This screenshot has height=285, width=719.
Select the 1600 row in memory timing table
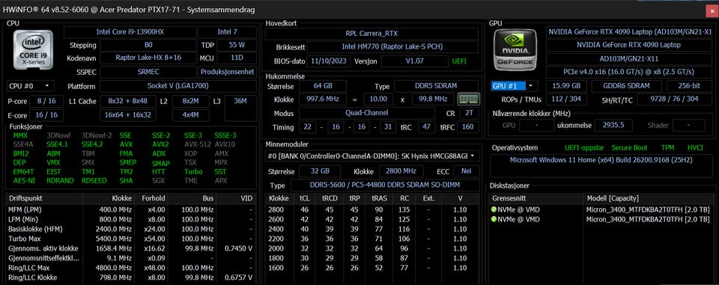(x=373, y=267)
